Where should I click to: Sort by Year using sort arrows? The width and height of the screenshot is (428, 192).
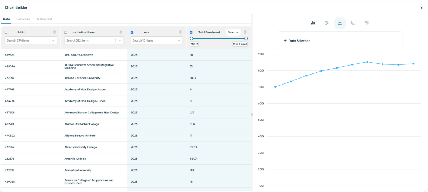(180, 32)
